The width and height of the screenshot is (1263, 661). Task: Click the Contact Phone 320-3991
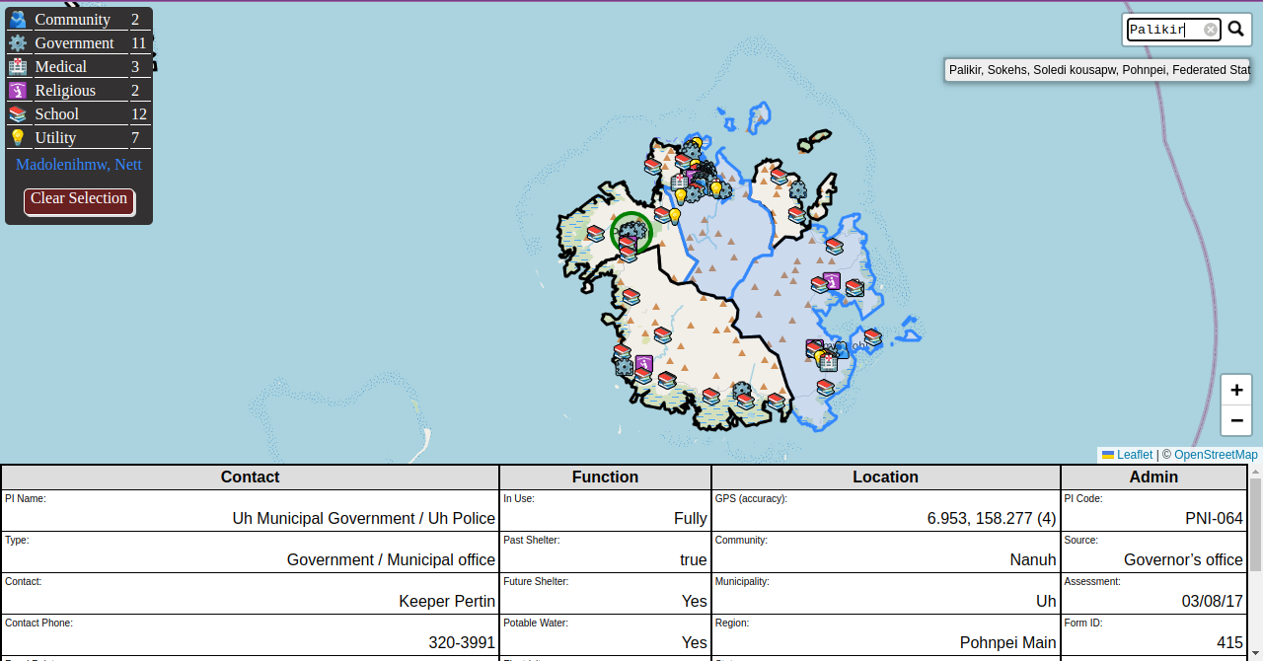coord(462,642)
